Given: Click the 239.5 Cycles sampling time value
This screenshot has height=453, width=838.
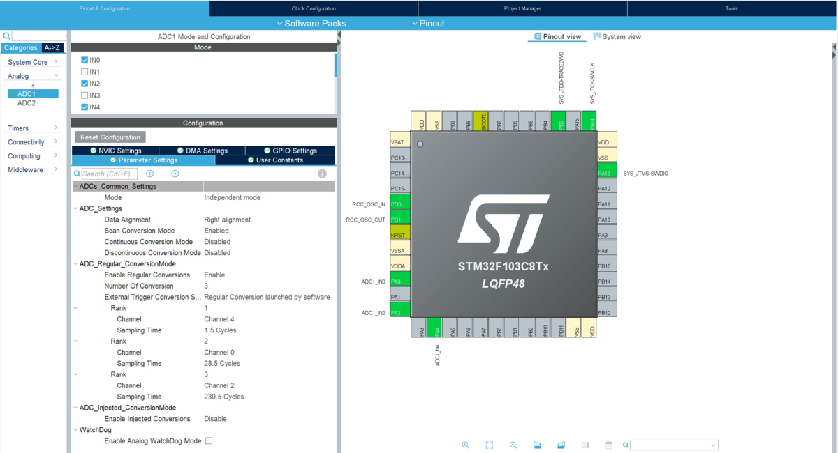Looking at the screenshot, I should 224,397.
